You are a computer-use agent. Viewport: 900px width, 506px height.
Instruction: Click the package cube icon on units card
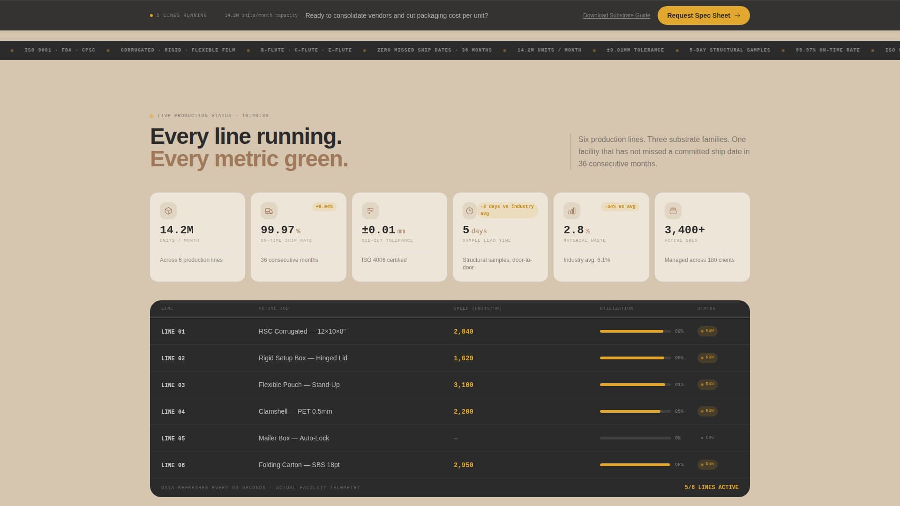coord(168,211)
